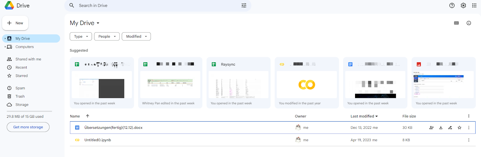This screenshot has height=157, width=481.
Task: Open the Google apps grid
Action: point(474,5)
